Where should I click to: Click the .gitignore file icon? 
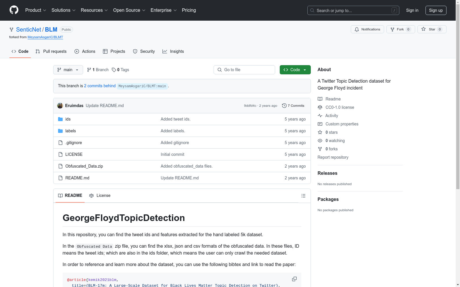(x=60, y=143)
